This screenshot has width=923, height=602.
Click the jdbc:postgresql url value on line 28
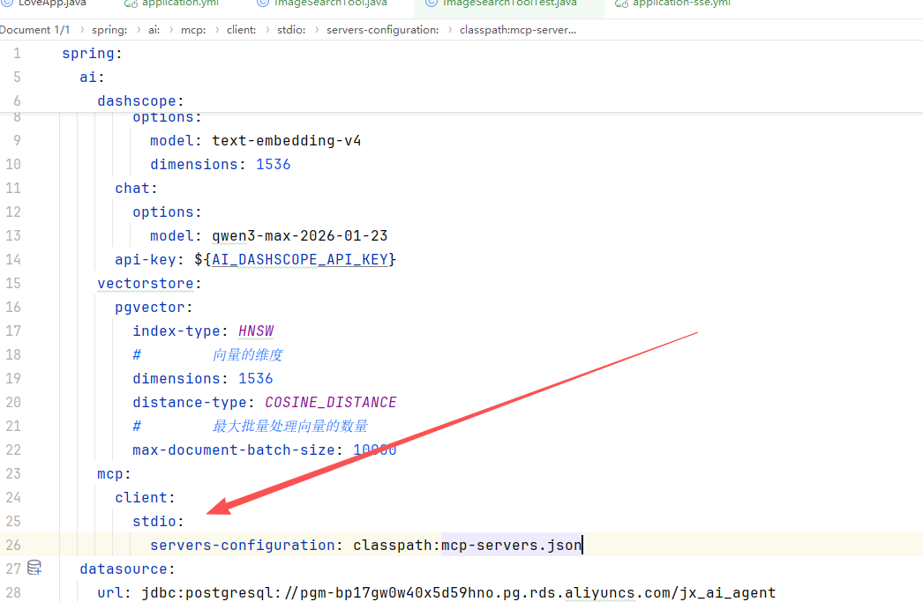pyautogui.click(x=459, y=592)
